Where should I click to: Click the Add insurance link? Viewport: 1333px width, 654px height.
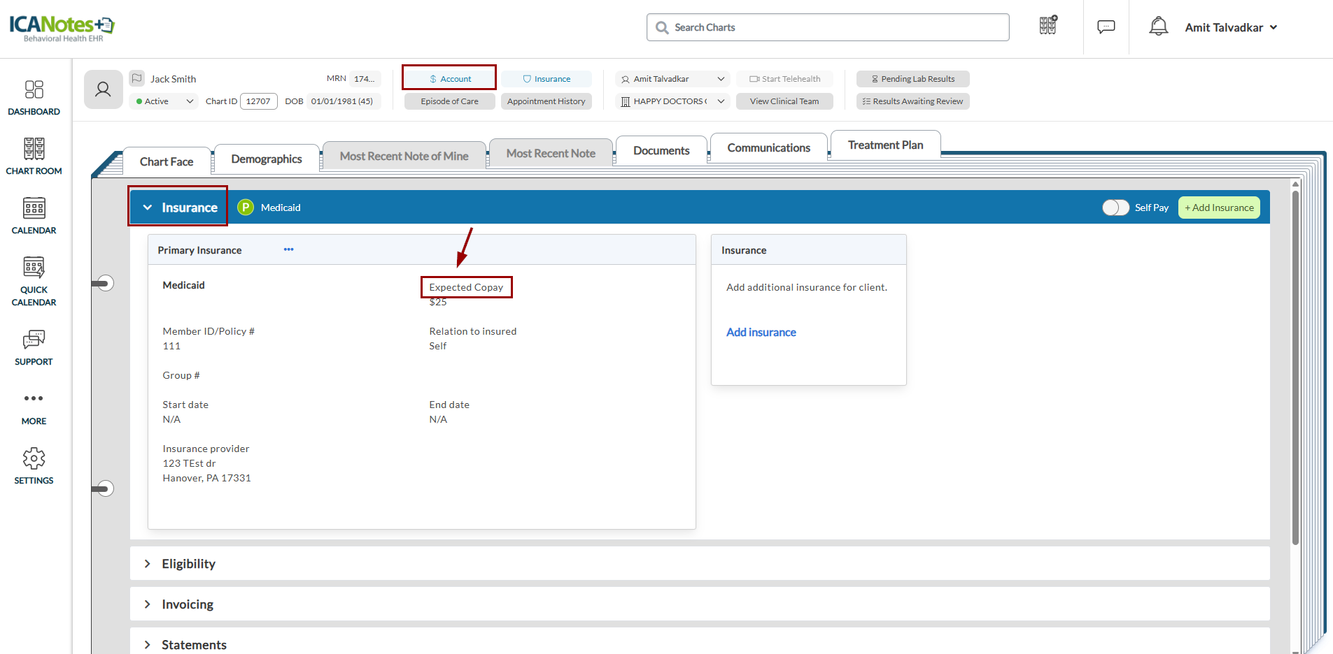(761, 333)
